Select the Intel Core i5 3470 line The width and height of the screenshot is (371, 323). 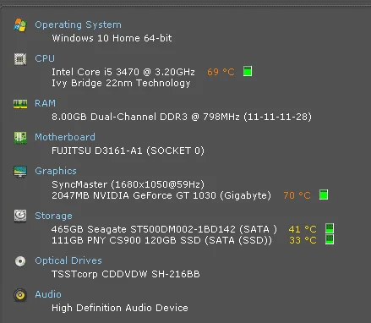pos(123,72)
